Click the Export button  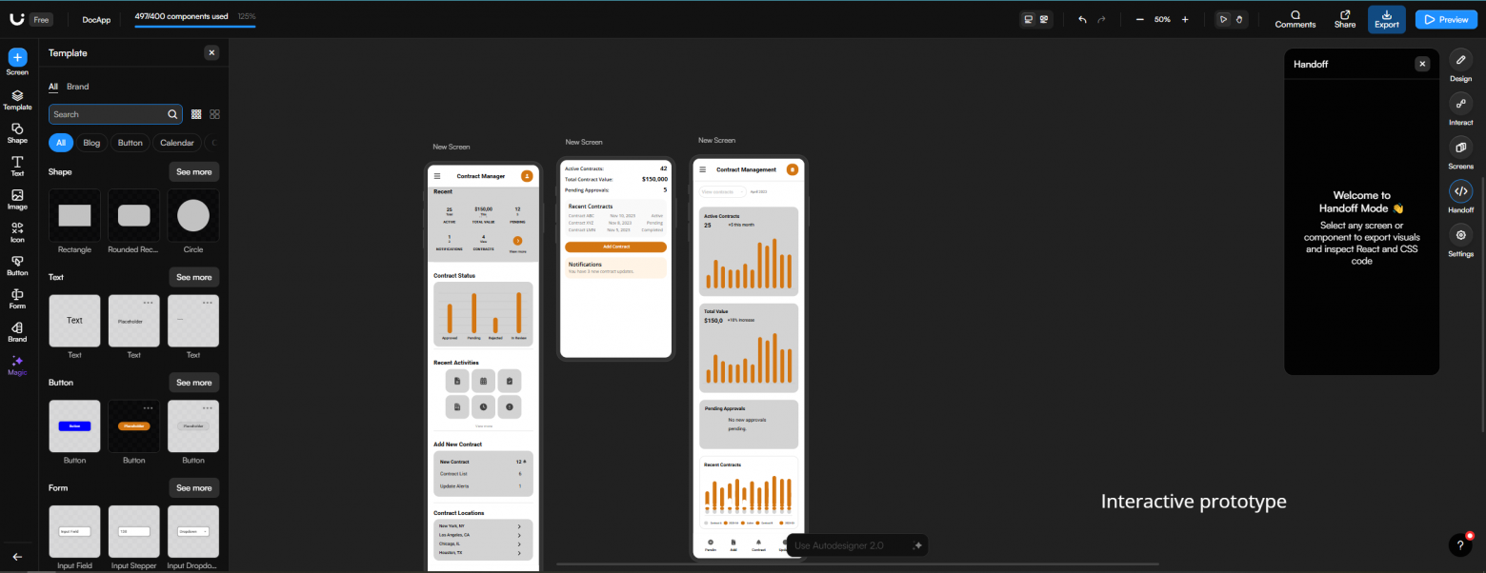(x=1387, y=19)
